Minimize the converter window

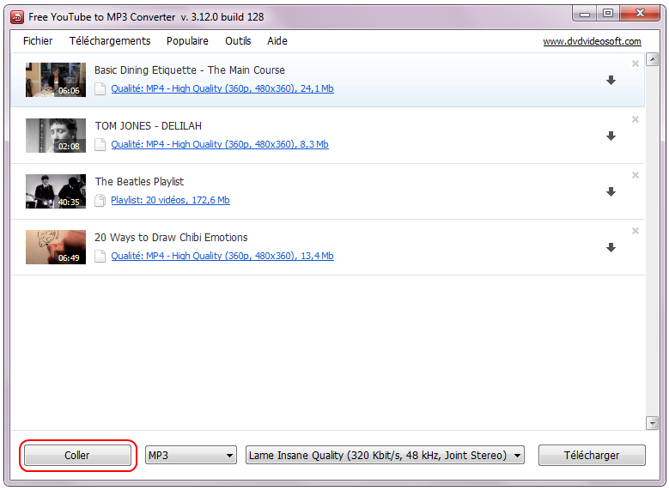[x=585, y=14]
